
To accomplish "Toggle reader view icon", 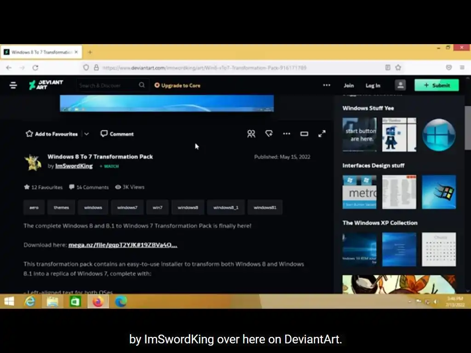I will tap(388, 68).
